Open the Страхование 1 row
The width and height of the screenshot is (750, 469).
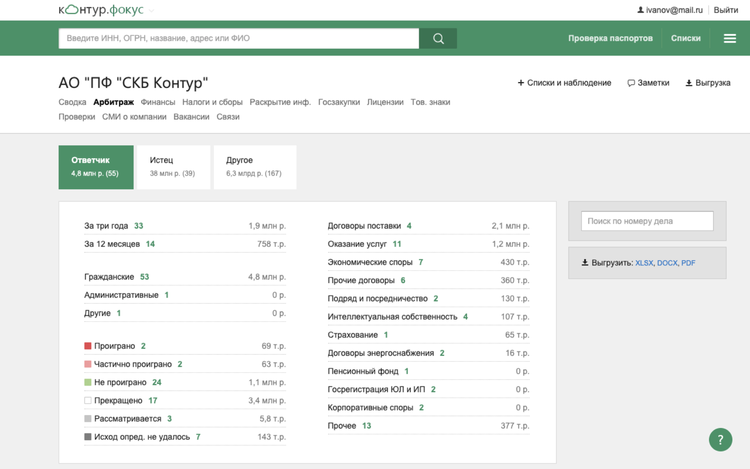point(429,335)
